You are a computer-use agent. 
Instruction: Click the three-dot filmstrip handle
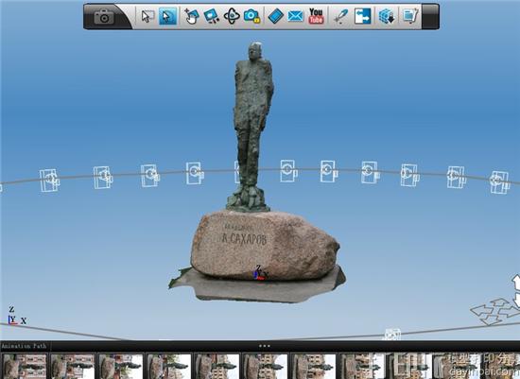pyautogui.click(x=265, y=346)
